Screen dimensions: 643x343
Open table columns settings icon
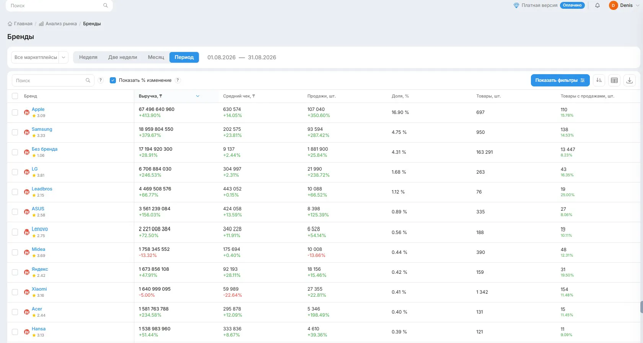[x=614, y=80]
